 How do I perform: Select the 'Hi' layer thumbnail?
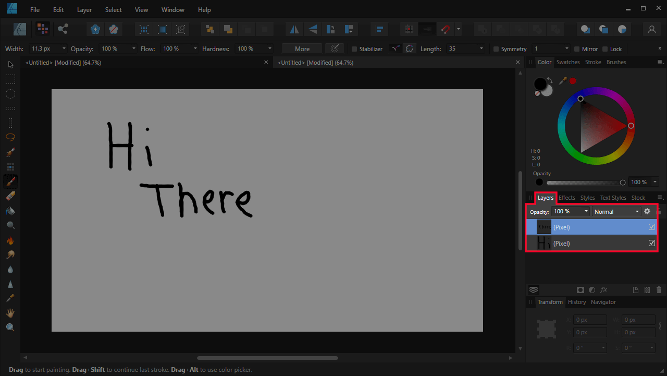click(x=544, y=242)
